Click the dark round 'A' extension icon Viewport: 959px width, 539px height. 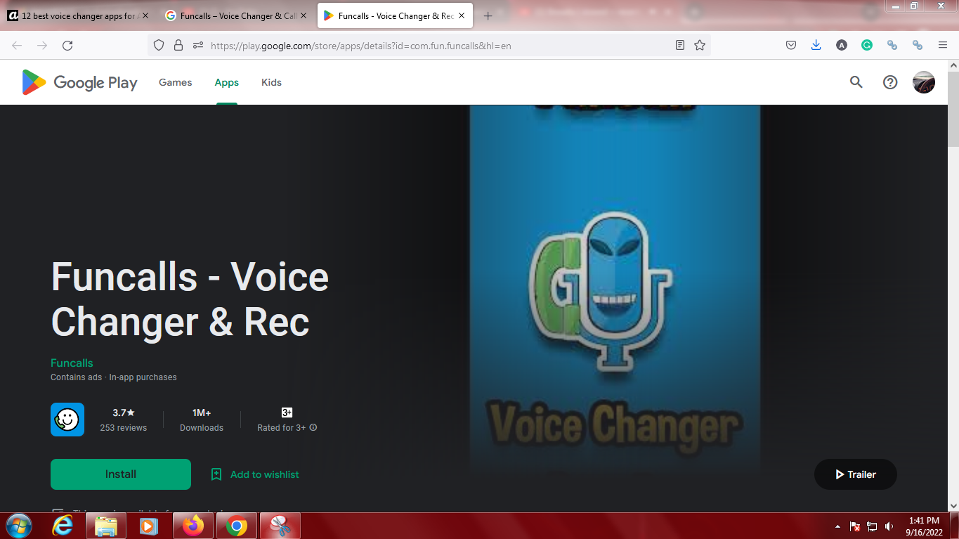coord(842,45)
